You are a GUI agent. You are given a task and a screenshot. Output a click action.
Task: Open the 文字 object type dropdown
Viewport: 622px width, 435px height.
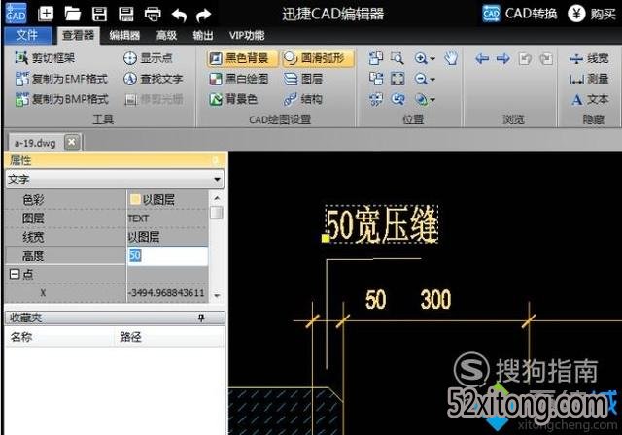coord(115,179)
